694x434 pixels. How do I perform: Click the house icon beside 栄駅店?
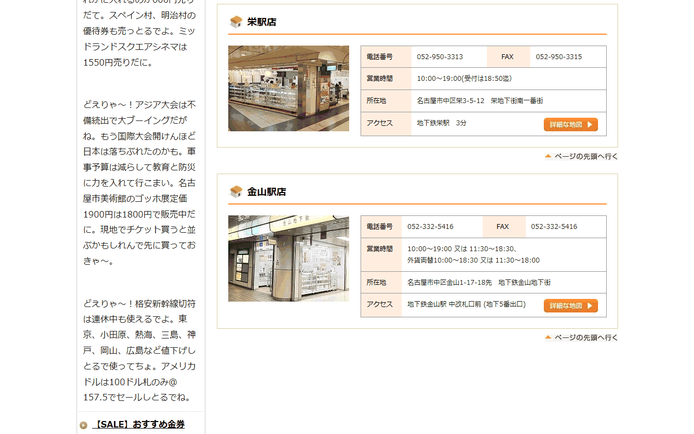click(x=236, y=22)
